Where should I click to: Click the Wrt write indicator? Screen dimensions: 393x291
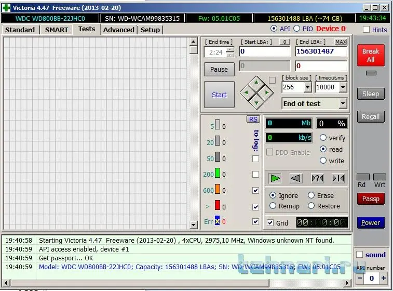(x=380, y=177)
